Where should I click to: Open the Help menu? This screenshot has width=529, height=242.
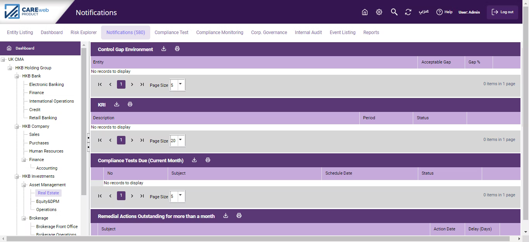pos(444,12)
